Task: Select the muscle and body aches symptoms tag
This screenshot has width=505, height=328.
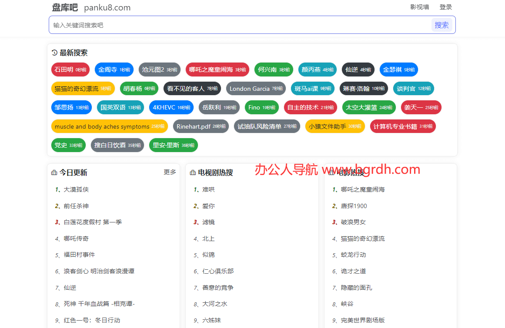Action: tap(109, 126)
